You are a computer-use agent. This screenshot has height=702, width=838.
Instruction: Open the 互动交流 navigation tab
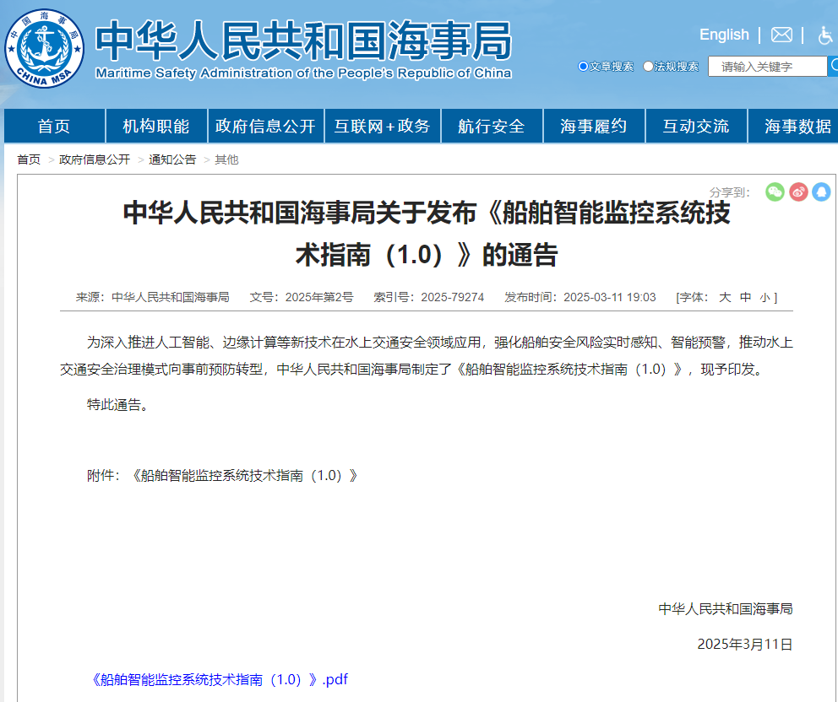[x=696, y=126]
